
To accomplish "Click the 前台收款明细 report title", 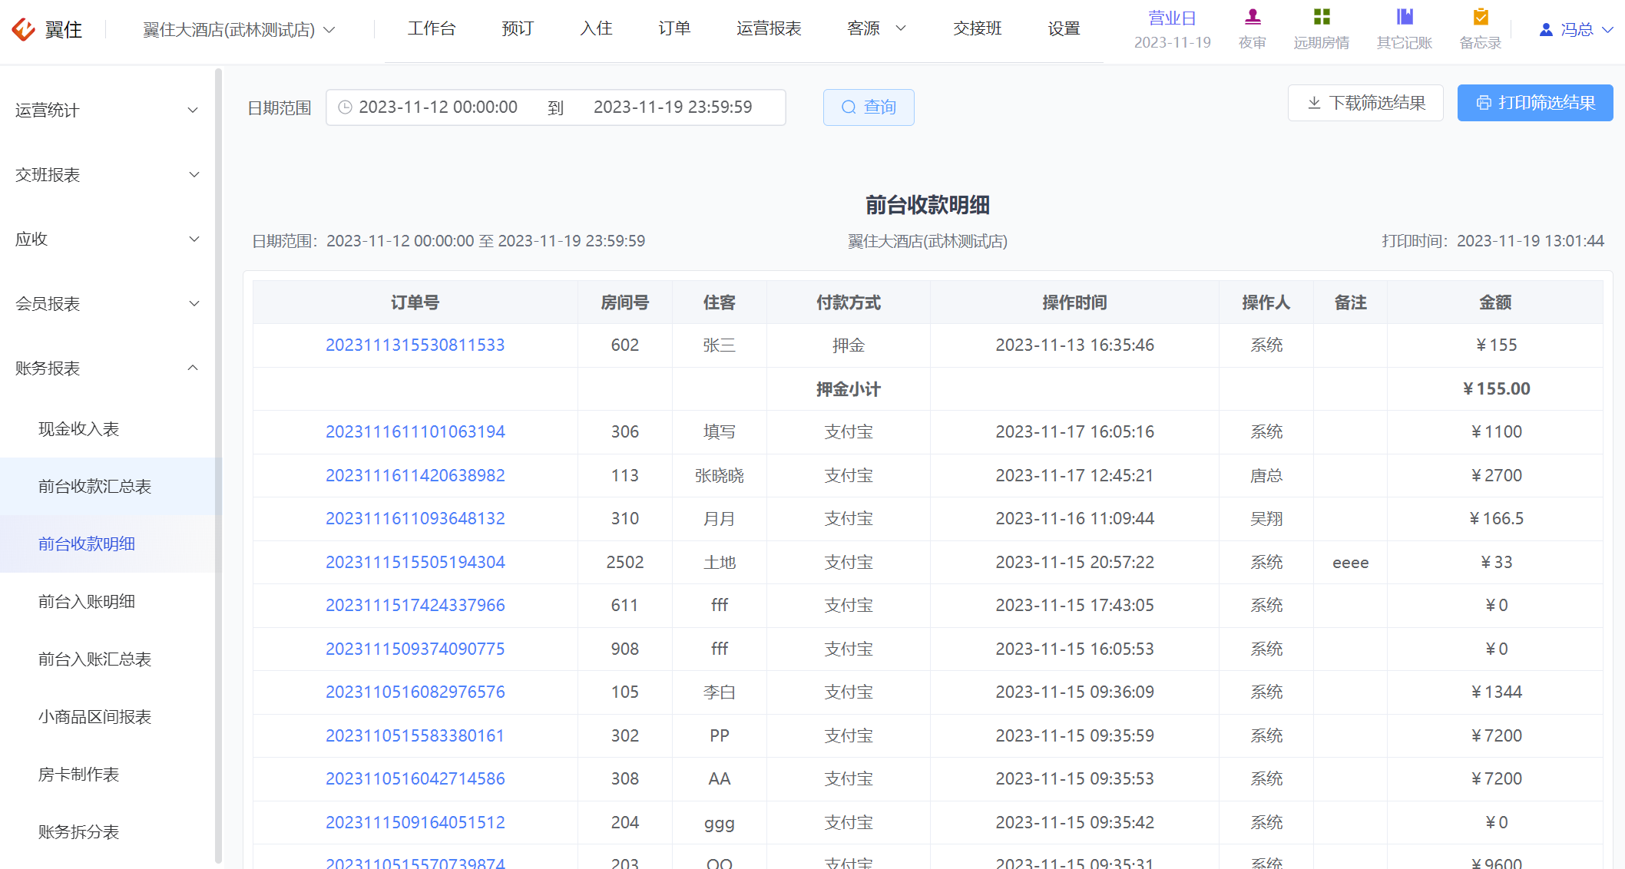I will [x=928, y=205].
